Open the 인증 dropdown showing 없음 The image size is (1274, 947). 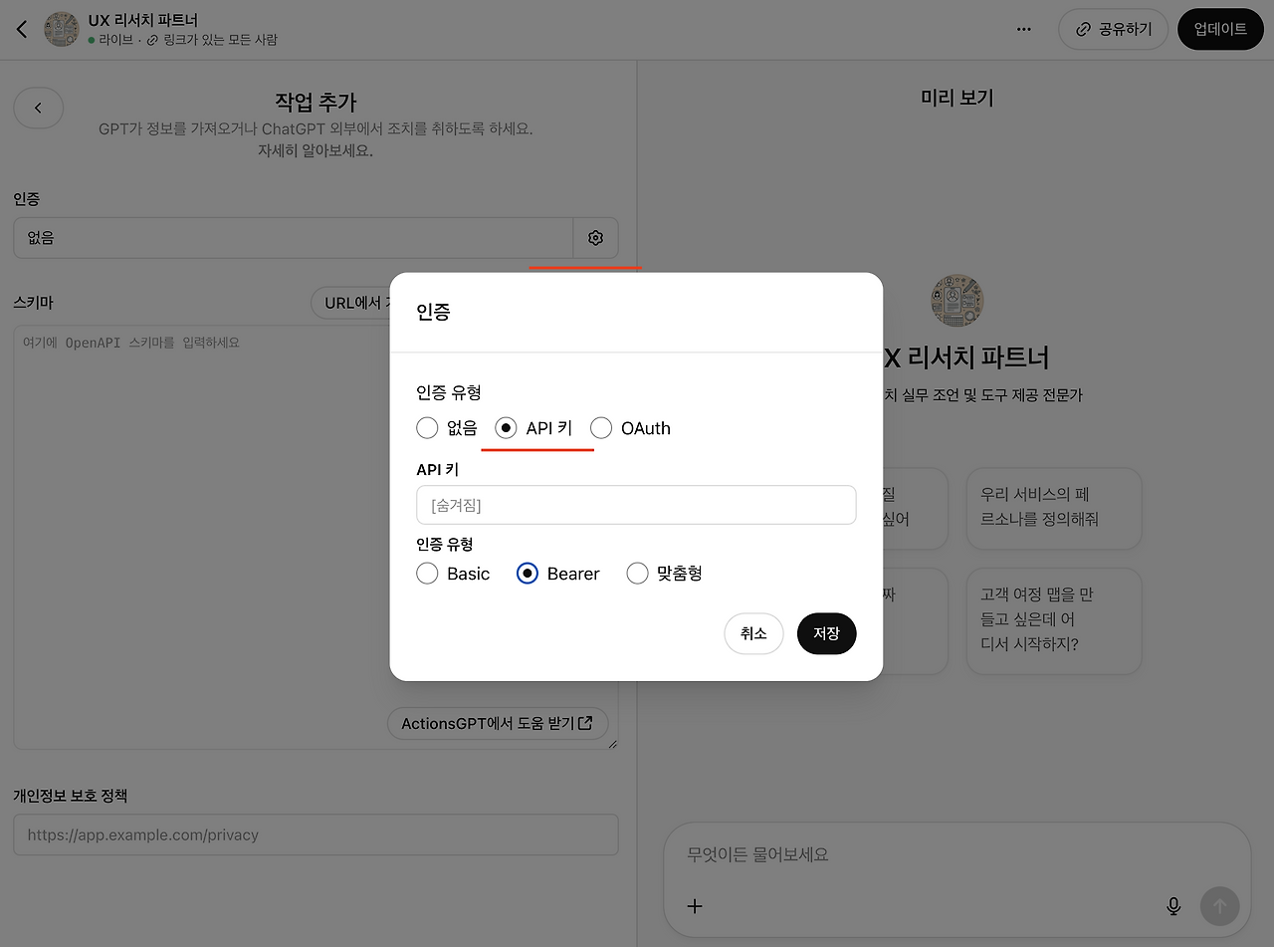293,238
